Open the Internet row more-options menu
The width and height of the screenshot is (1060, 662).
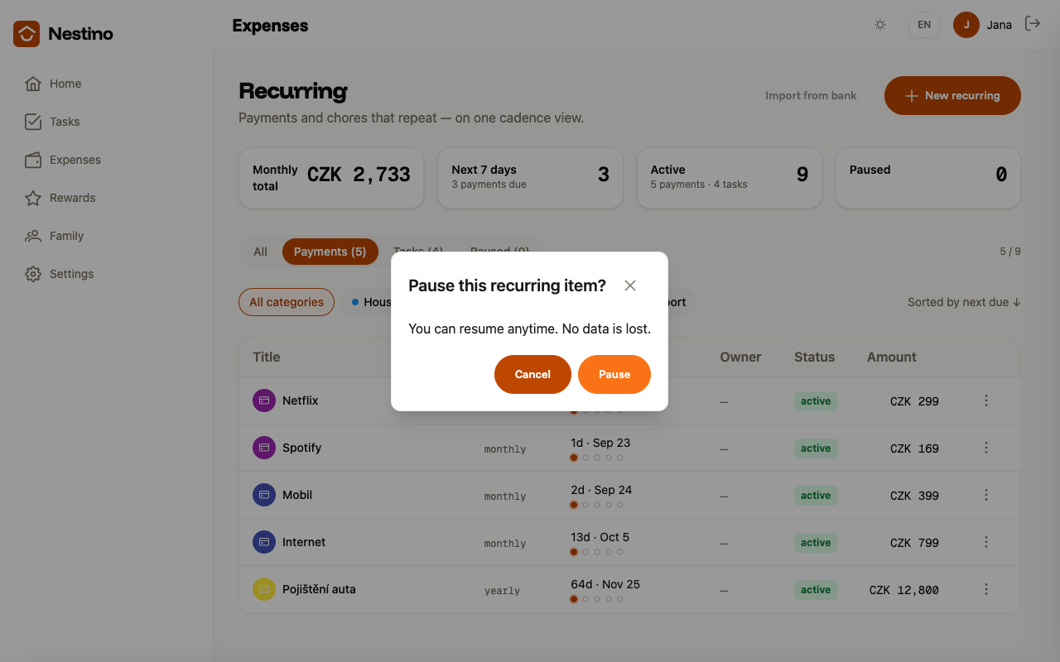(986, 542)
